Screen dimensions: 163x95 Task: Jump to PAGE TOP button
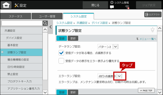[146, 90]
